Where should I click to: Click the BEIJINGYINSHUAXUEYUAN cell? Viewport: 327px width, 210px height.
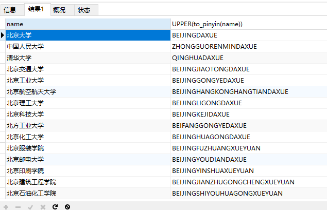[x=249, y=170]
